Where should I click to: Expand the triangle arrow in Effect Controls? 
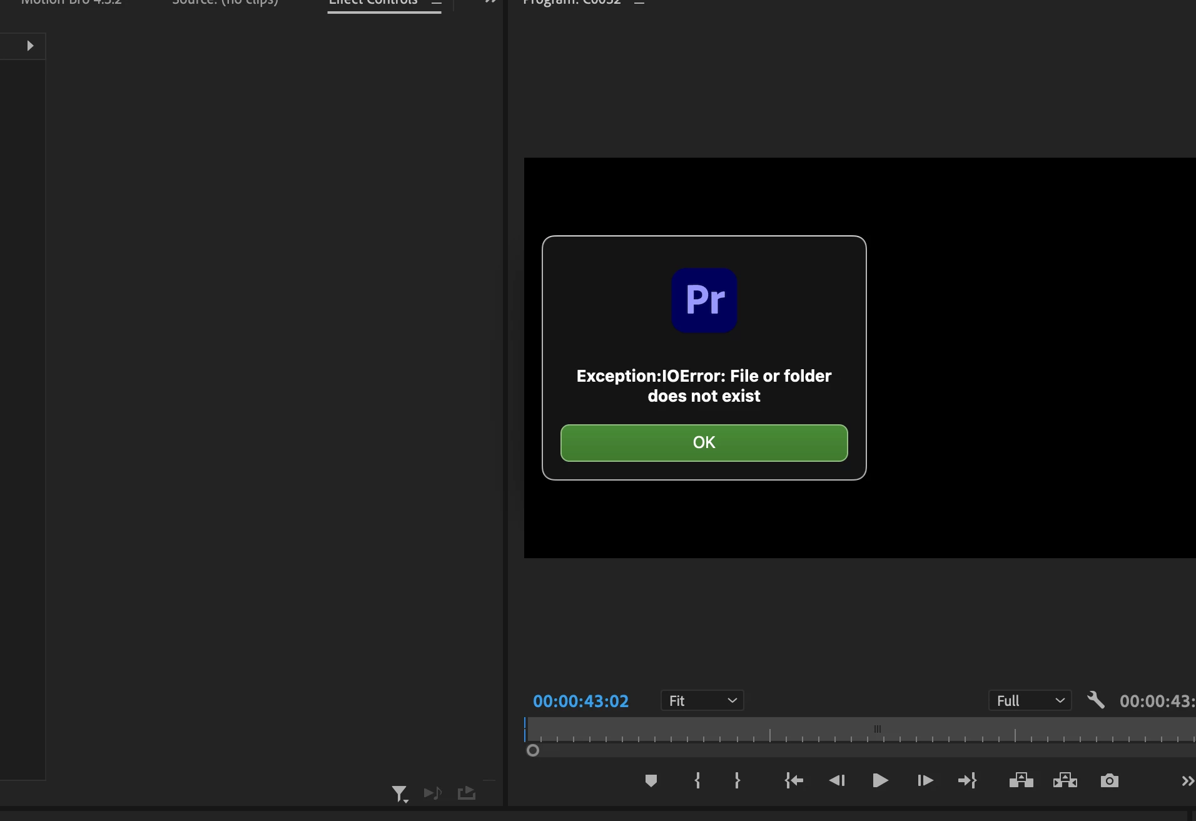(30, 46)
